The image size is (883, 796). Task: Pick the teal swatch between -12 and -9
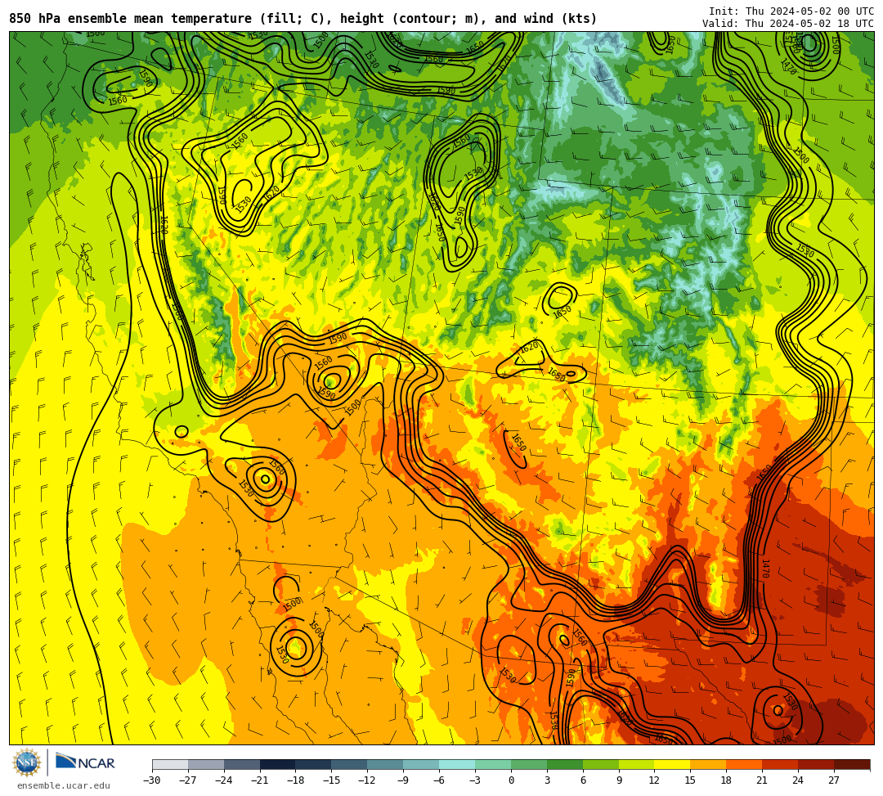(x=386, y=764)
